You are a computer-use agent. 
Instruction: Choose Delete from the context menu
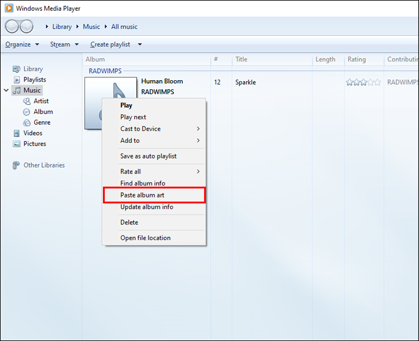154,222
